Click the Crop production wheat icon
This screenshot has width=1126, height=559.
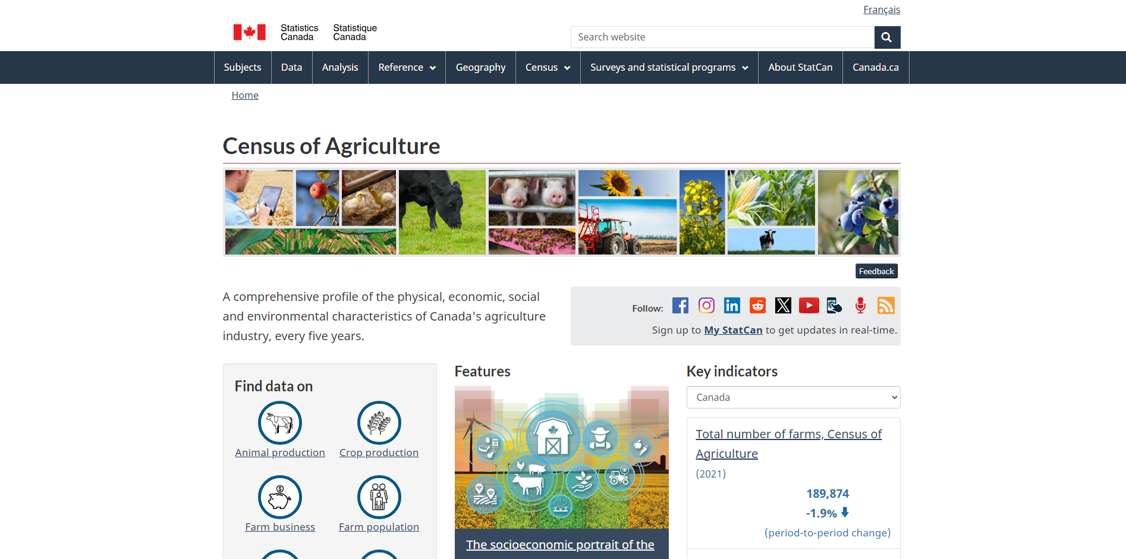point(379,423)
